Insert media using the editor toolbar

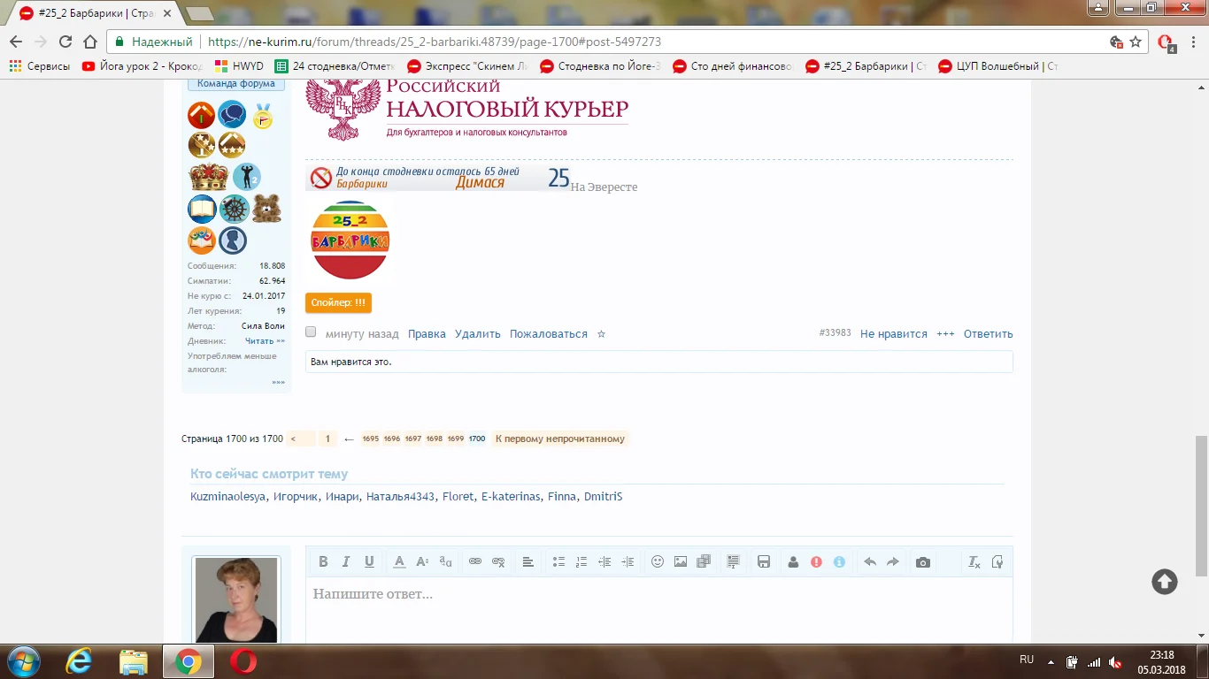click(x=704, y=561)
